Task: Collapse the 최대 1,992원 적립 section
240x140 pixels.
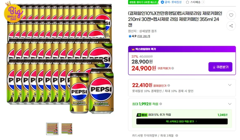Action: point(230,104)
